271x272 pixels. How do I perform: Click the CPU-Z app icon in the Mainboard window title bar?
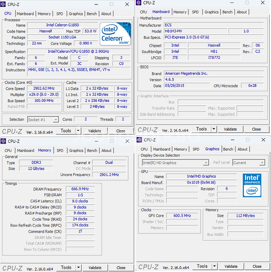coord(139,3)
